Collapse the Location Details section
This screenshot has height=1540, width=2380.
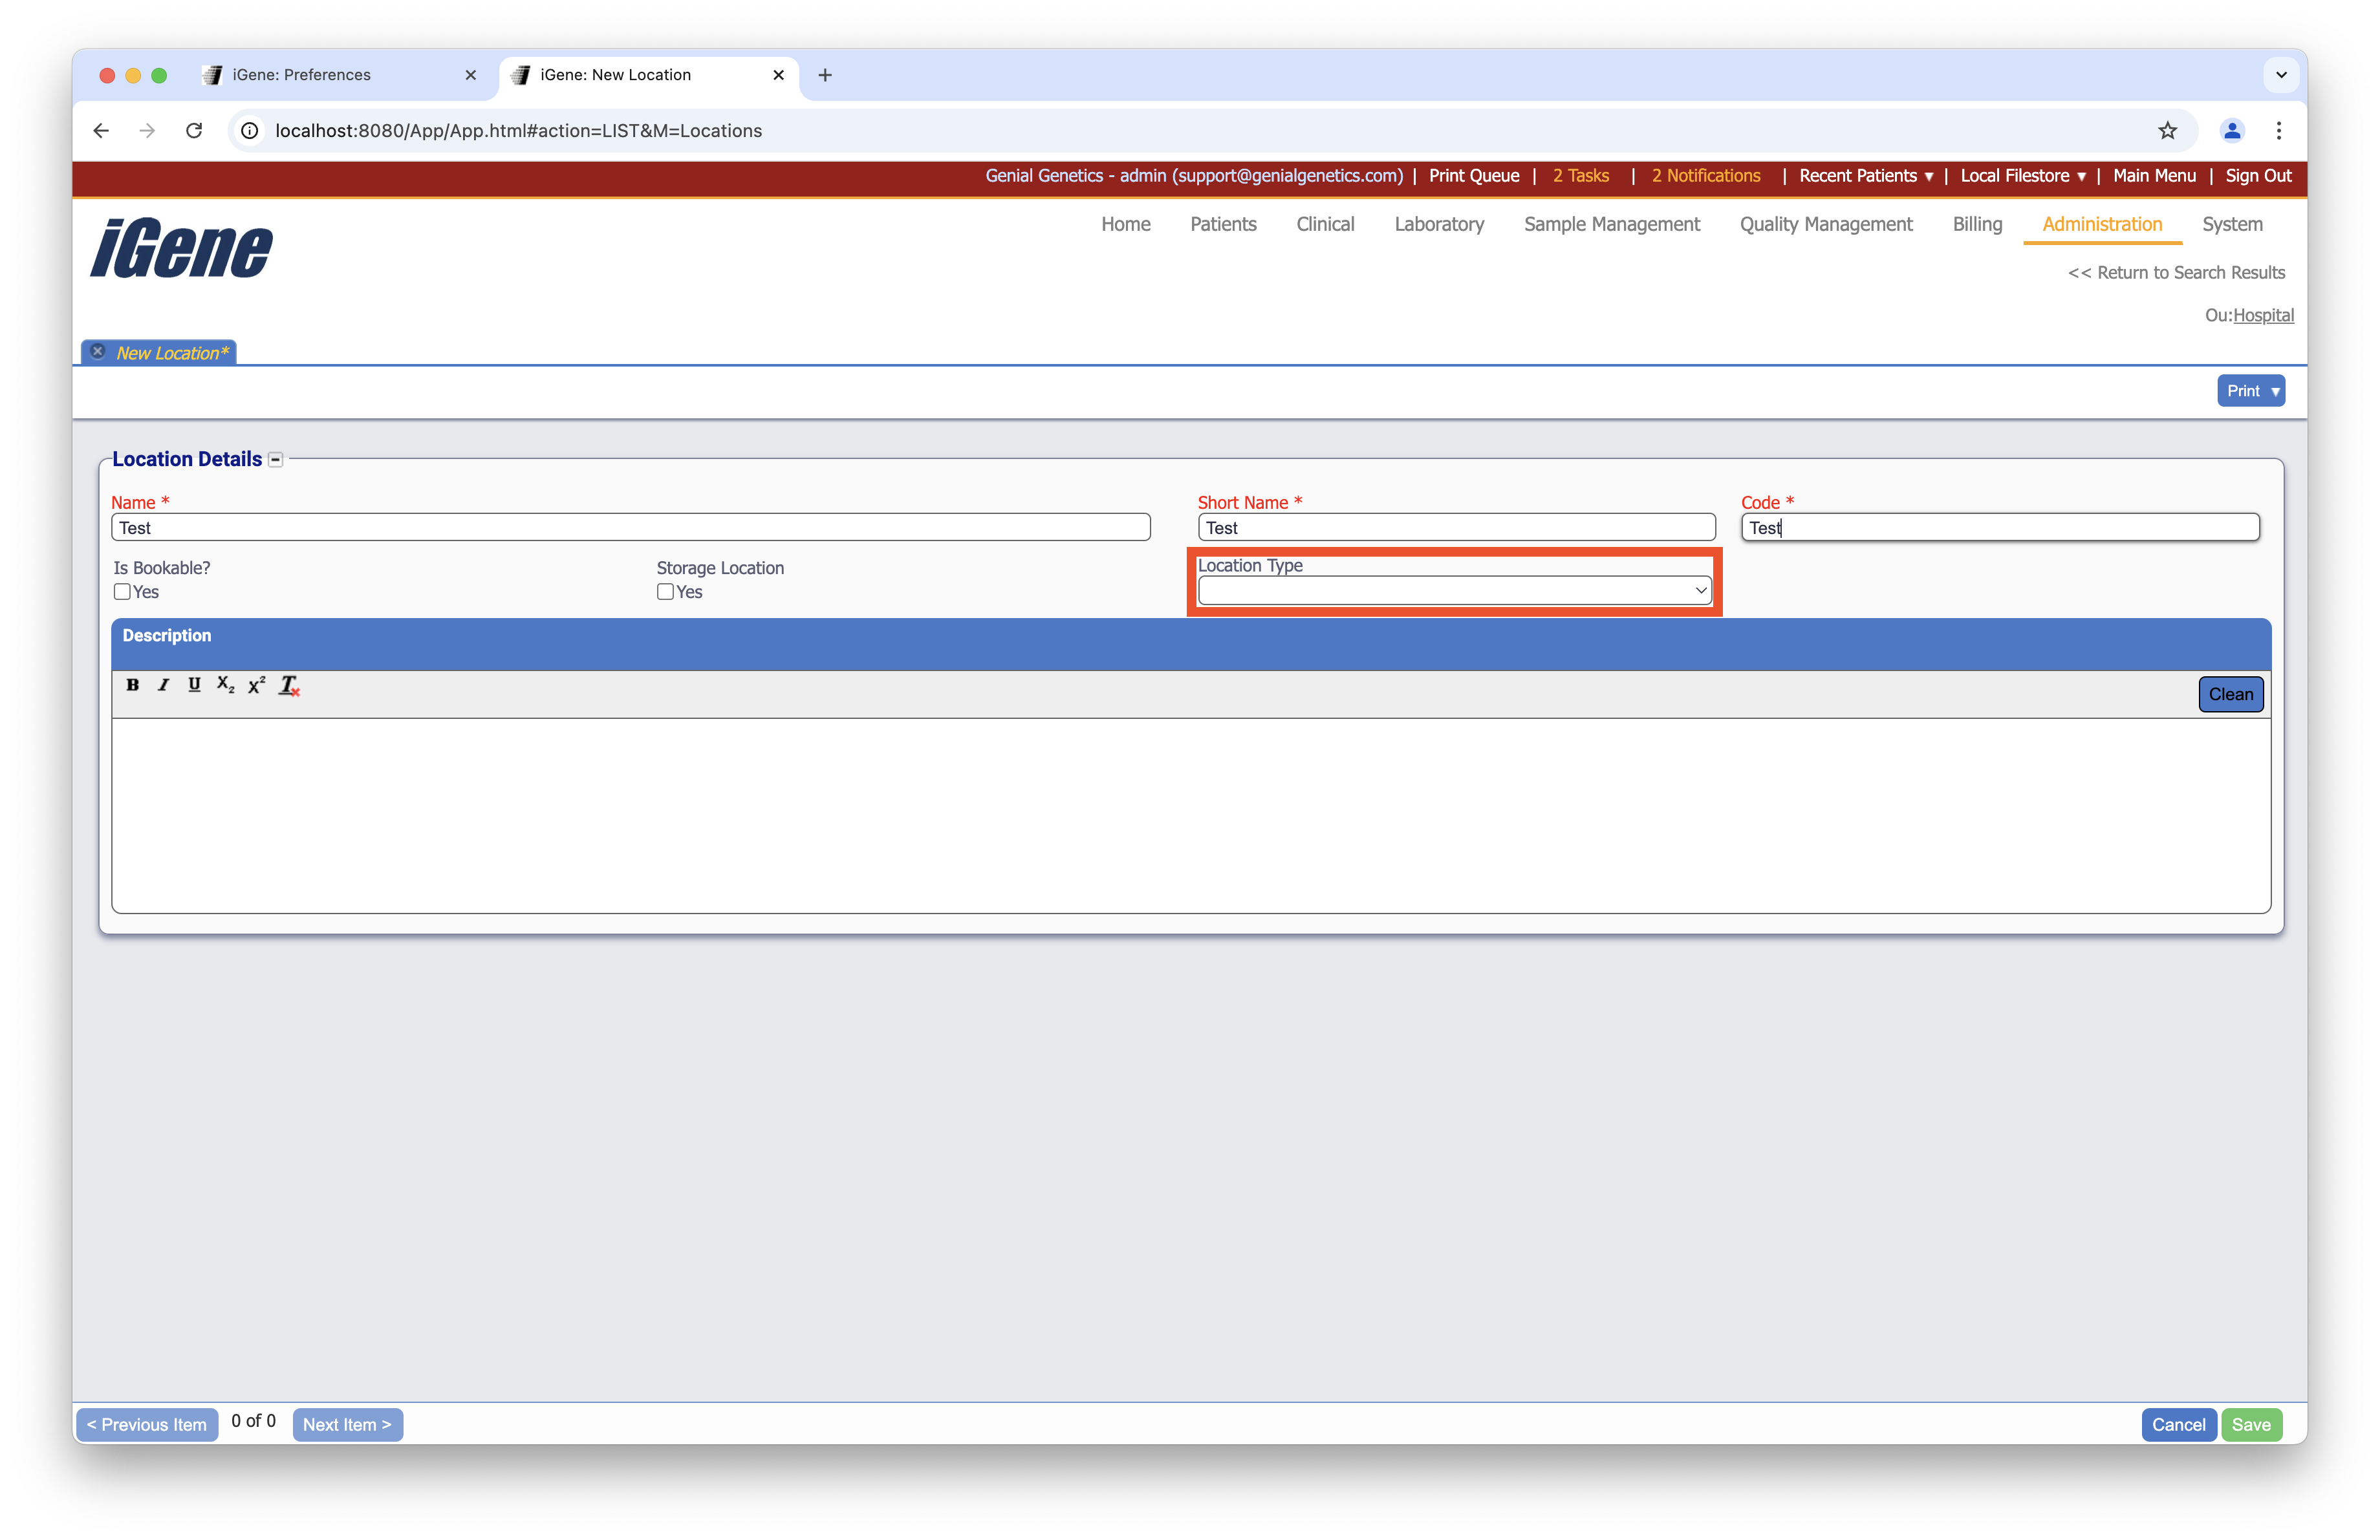276,460
